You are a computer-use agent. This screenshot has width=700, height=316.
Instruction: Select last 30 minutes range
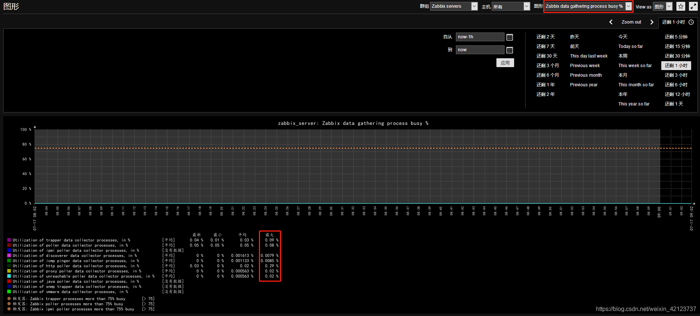click(x=678, y=56)
